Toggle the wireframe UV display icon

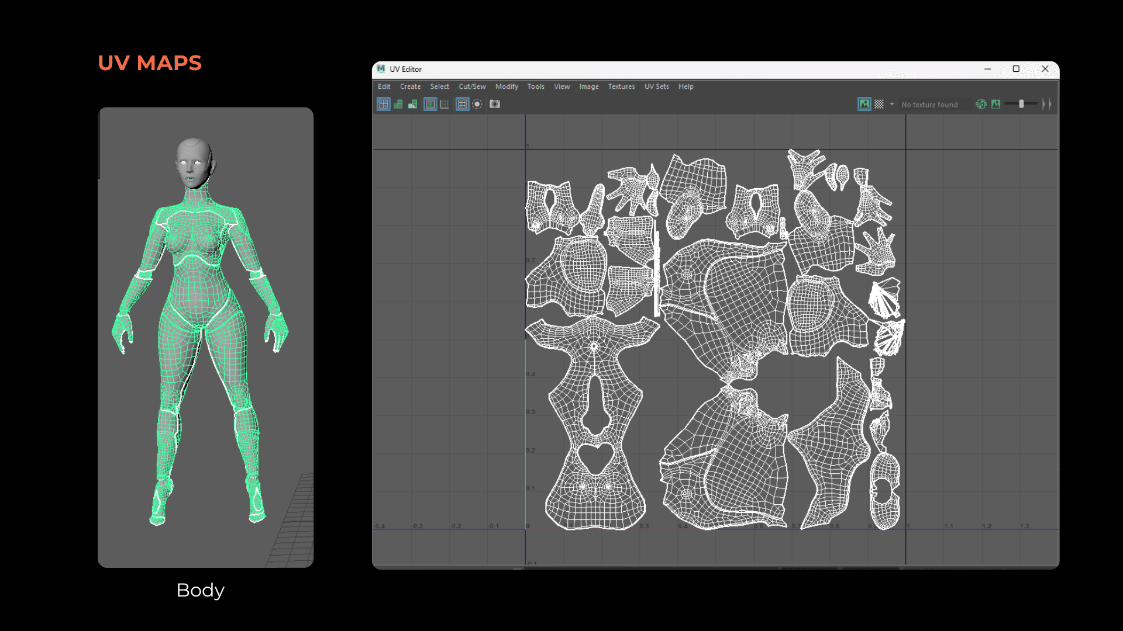point(384,104)
